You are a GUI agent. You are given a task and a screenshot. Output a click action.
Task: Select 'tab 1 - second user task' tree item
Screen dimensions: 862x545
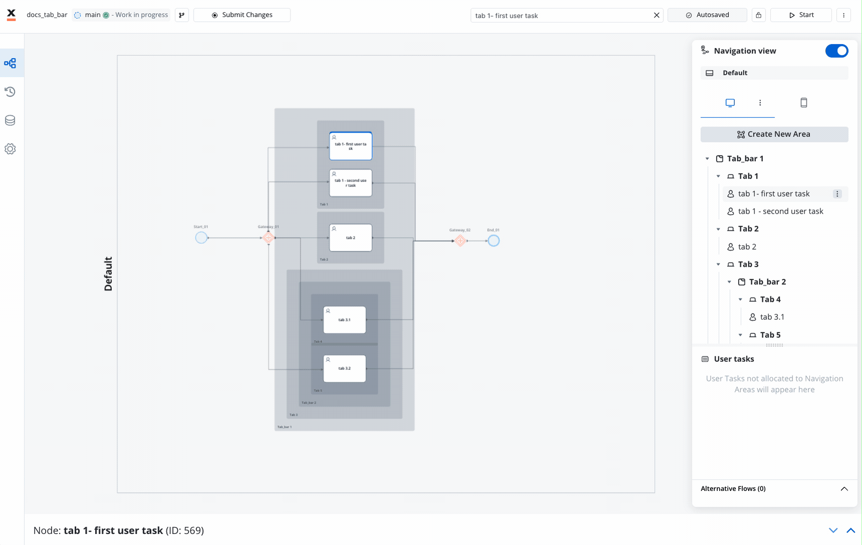(x=780, y=211)
